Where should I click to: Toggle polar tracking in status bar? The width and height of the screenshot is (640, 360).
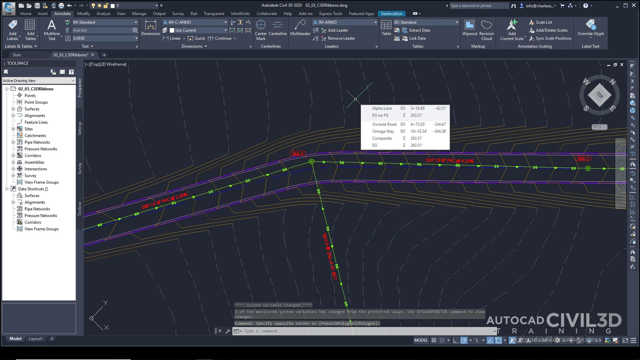click(464, 340)
